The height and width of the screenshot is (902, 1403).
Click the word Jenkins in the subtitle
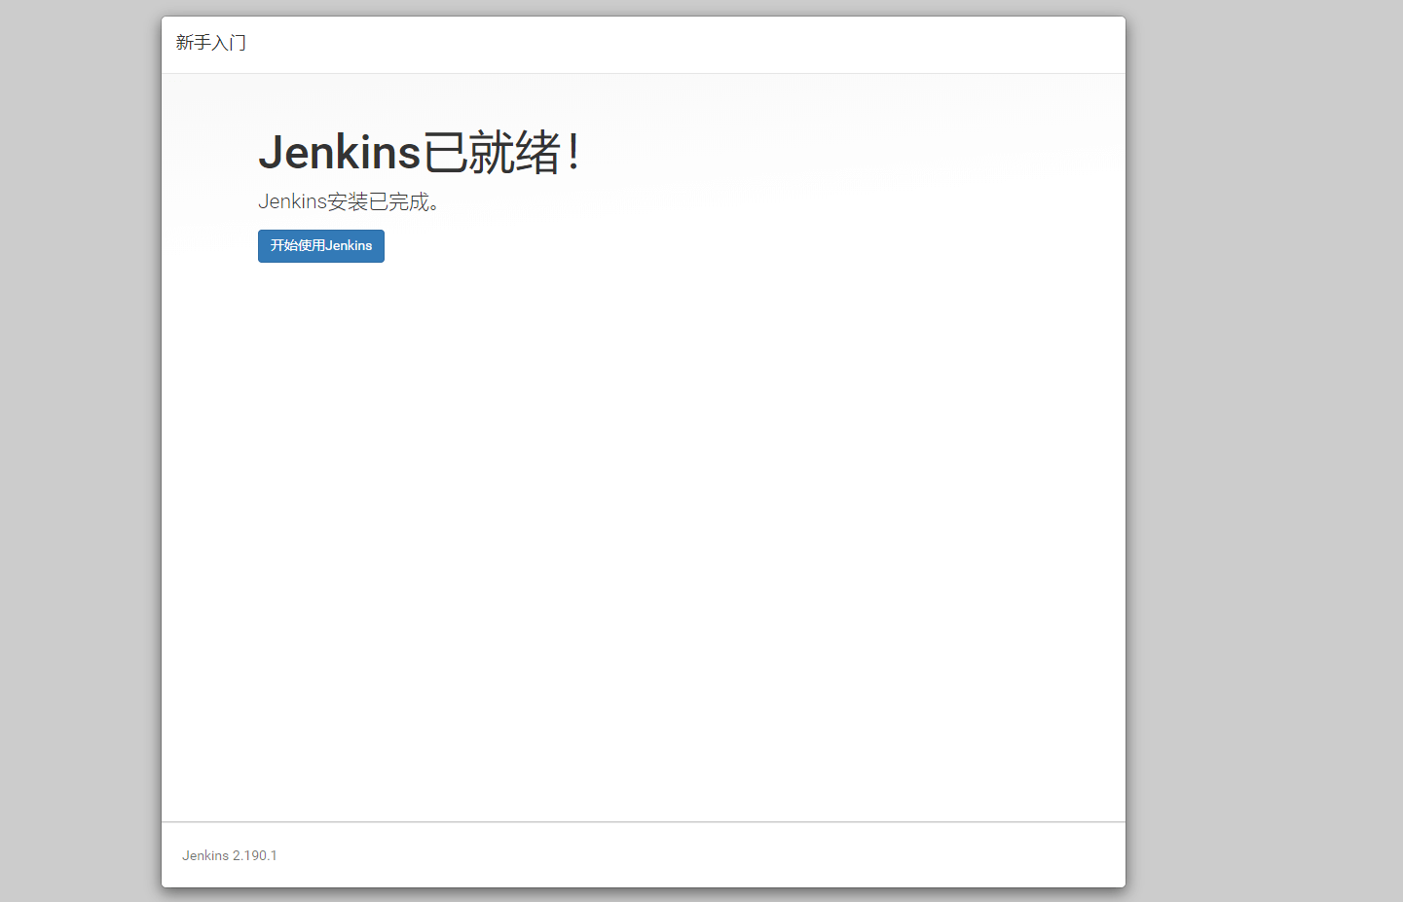[292, 201]
